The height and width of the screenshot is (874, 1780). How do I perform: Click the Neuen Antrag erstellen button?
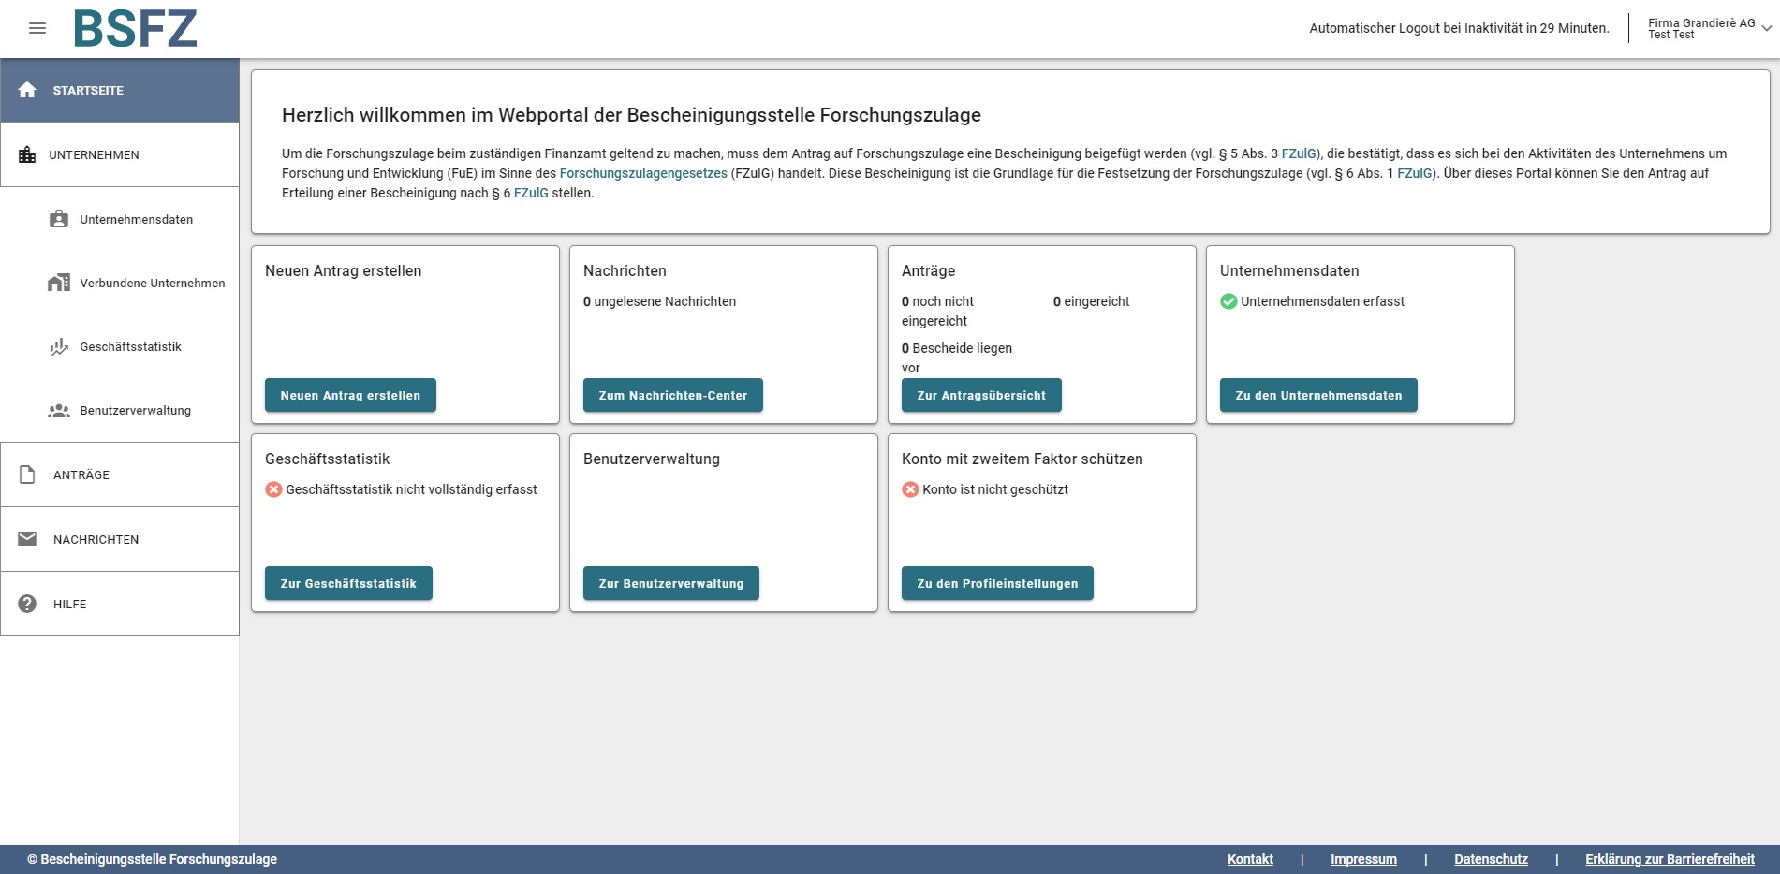coord(350,395)
